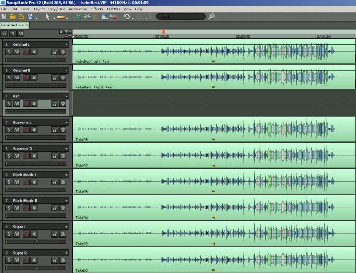Select the mouse pointer tool

pyautogui.click(x=47, y=17)
